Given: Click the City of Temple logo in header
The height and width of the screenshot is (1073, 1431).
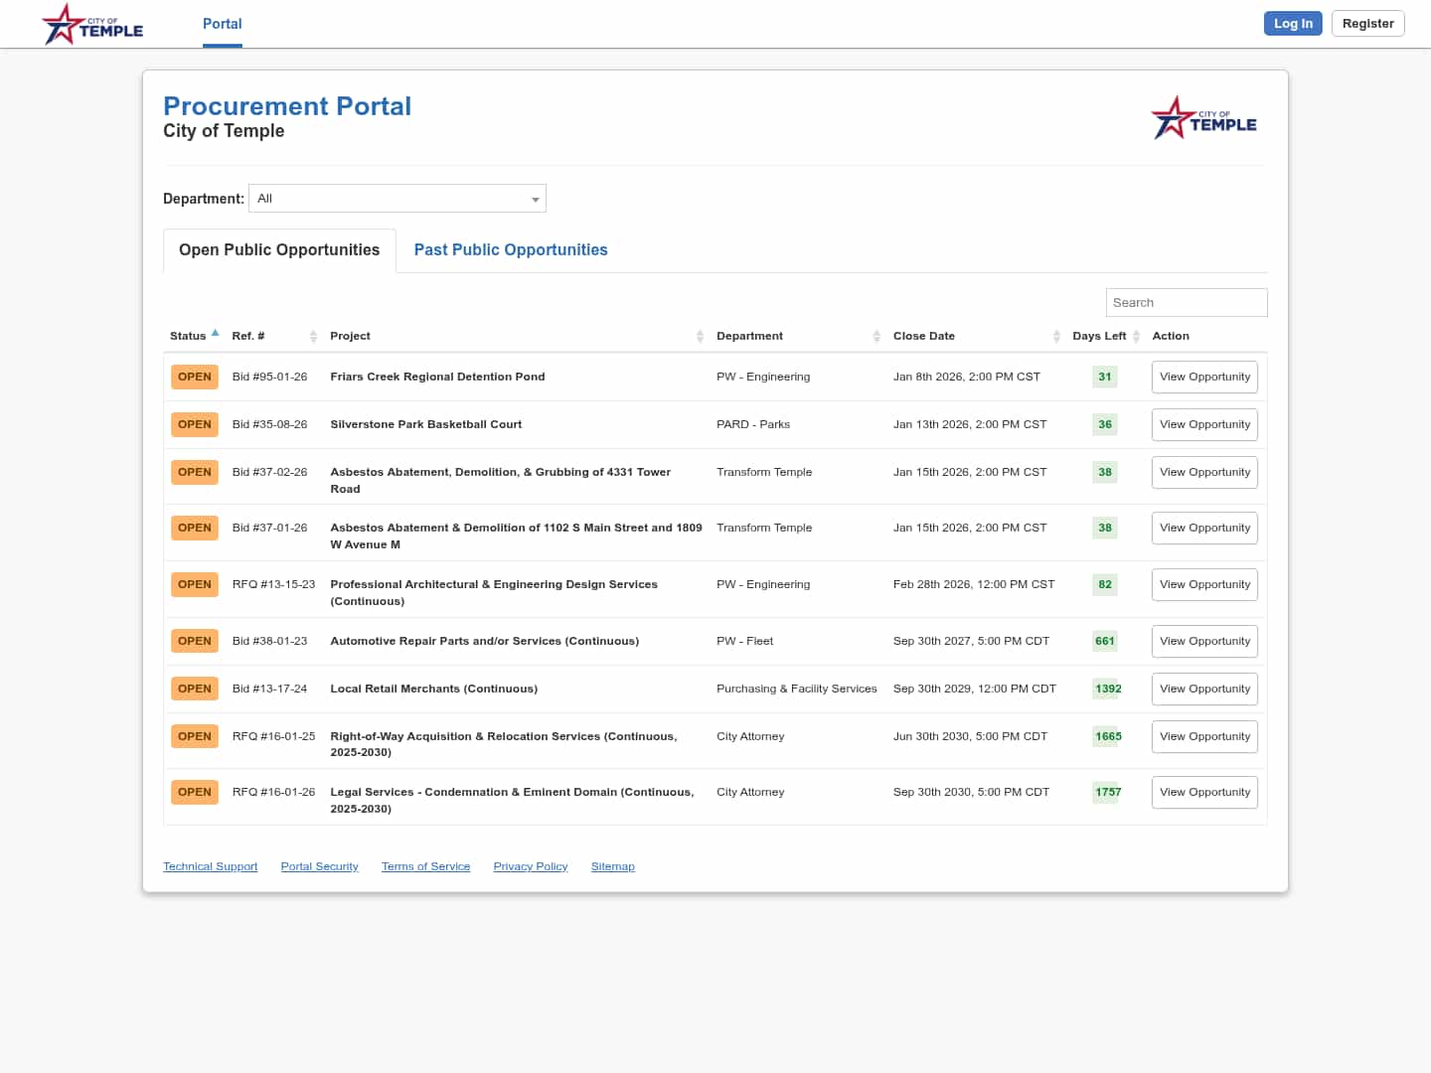Looking at the screenshot, I should (92, 25).
